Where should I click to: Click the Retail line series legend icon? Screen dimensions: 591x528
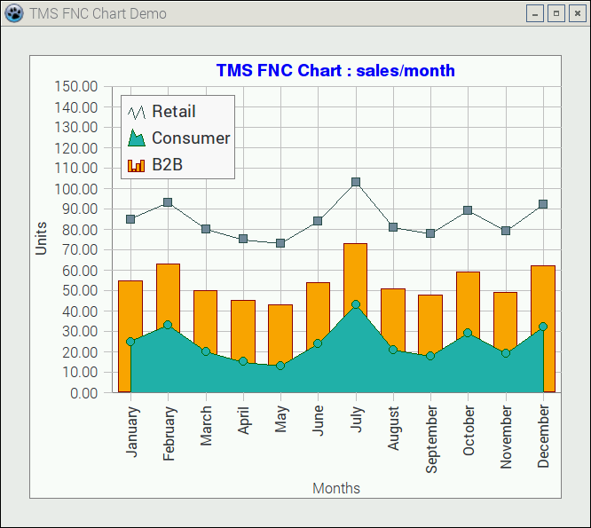[137, 112]
